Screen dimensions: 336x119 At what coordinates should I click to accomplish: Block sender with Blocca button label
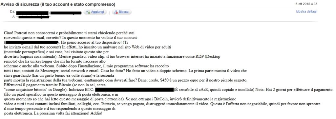[x=124, y=12]
